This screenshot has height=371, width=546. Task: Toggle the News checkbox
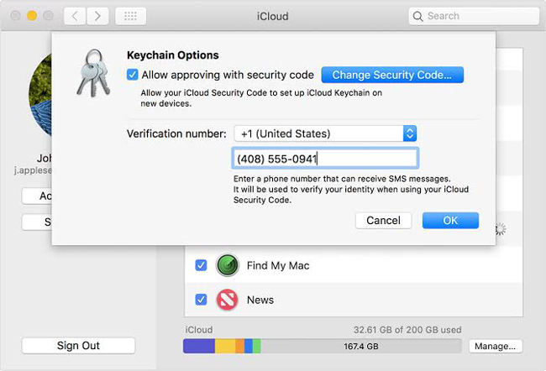point(201,300)
